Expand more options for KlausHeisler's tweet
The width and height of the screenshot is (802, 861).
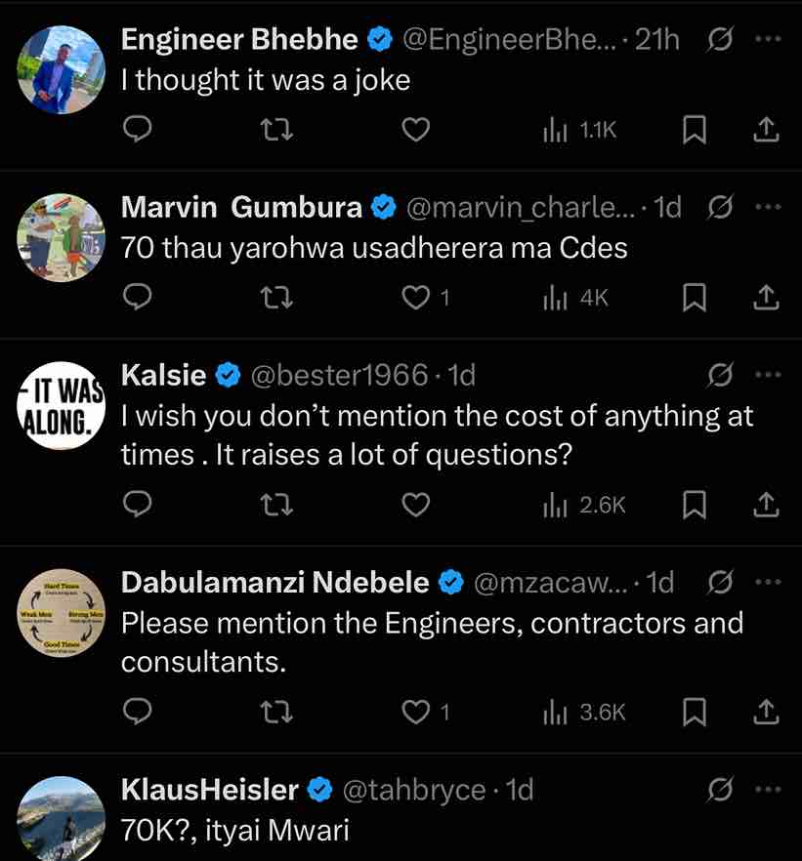coord(769,790)
